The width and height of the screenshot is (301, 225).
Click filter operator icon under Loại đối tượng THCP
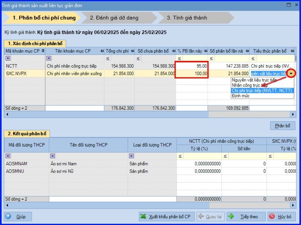point(131,156)
